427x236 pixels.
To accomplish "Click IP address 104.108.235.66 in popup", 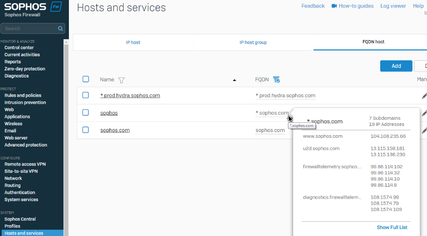I will [388, 136].
